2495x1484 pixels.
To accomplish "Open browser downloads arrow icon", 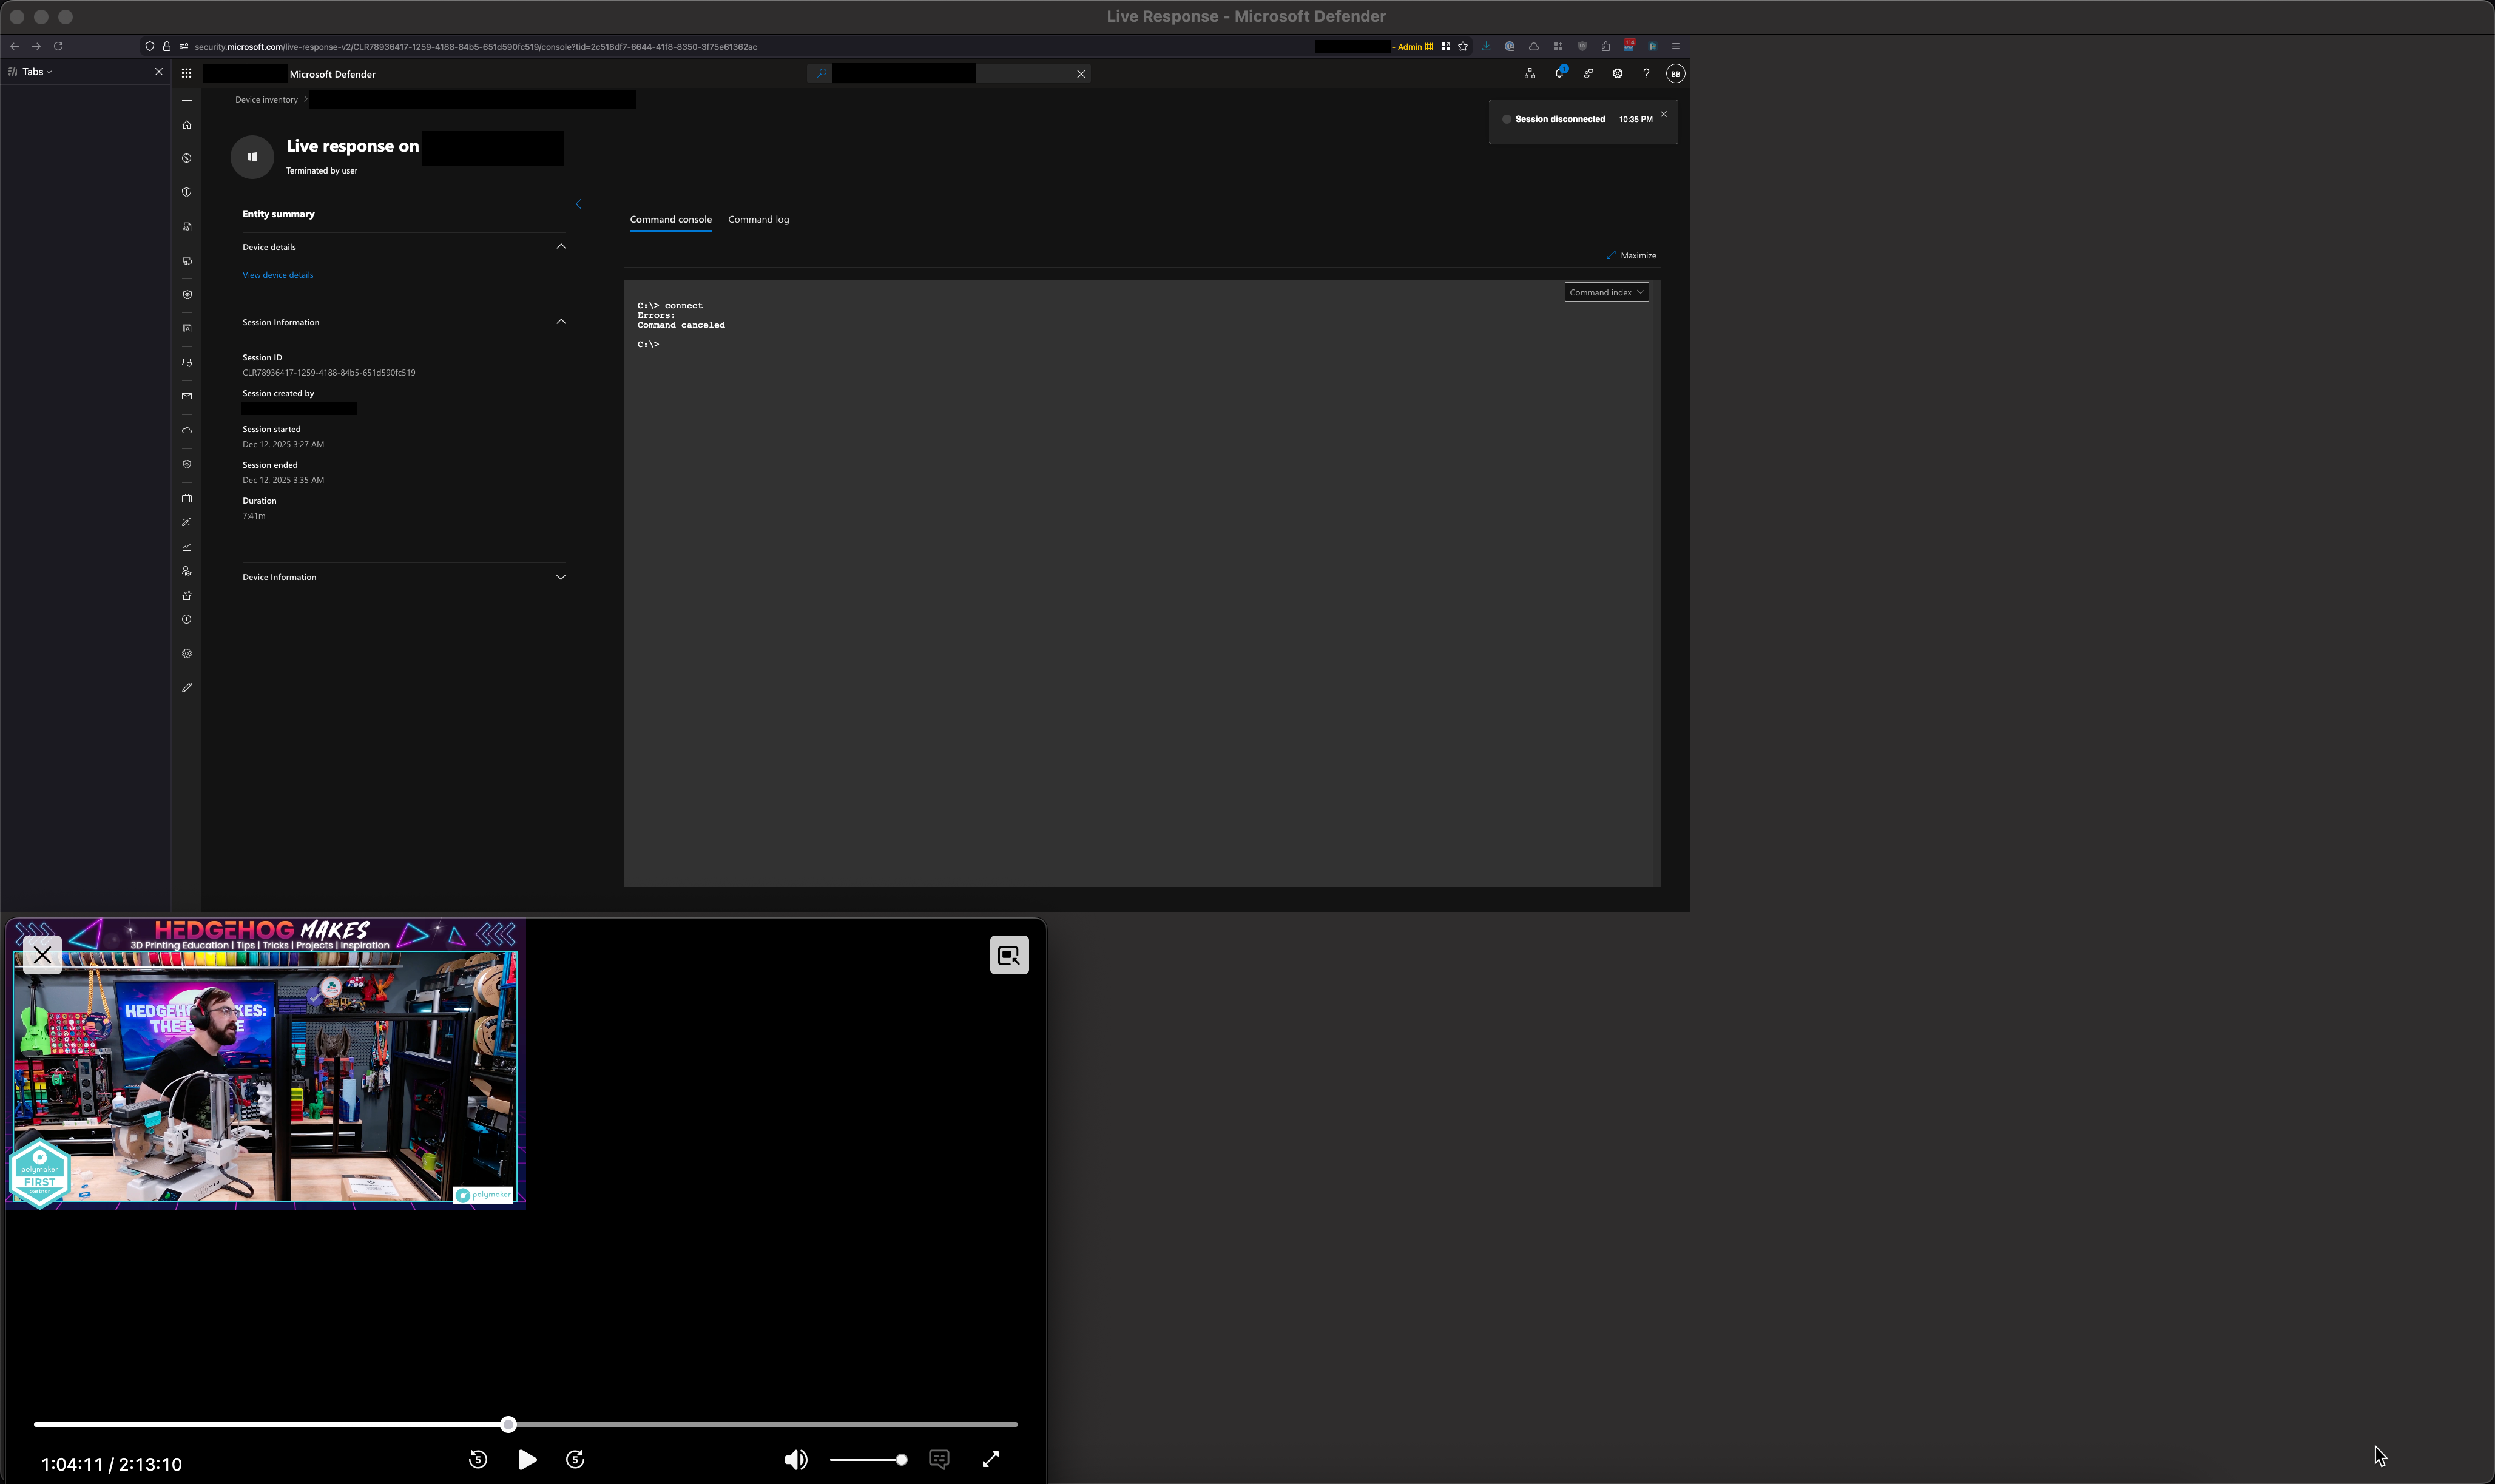I will [x=1486, y=46].
